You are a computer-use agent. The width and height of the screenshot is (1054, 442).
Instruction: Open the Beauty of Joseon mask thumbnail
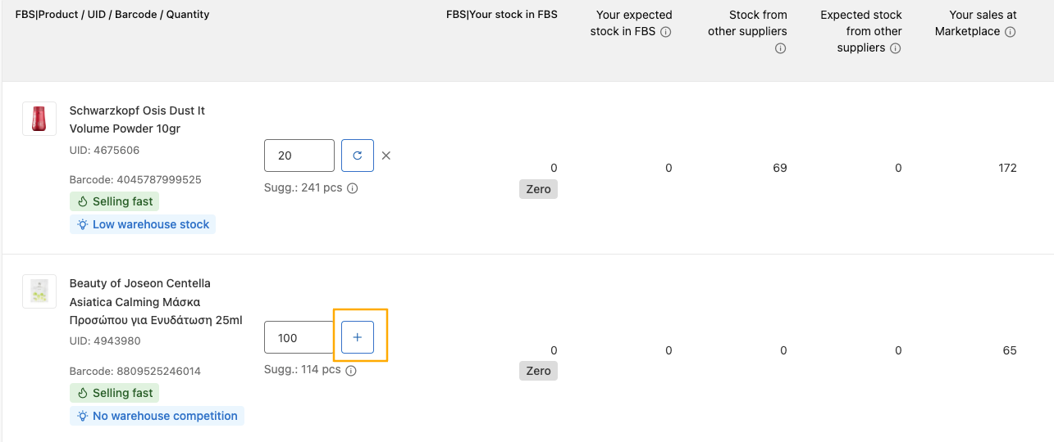pos(39,291)
